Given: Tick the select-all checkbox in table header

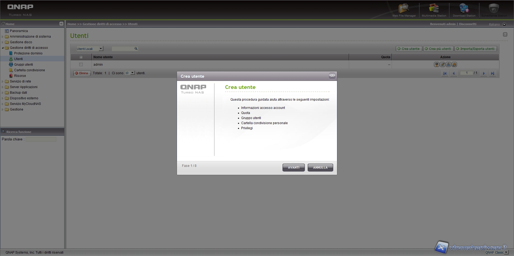Looking at the screenshot, I should (81, 57).
